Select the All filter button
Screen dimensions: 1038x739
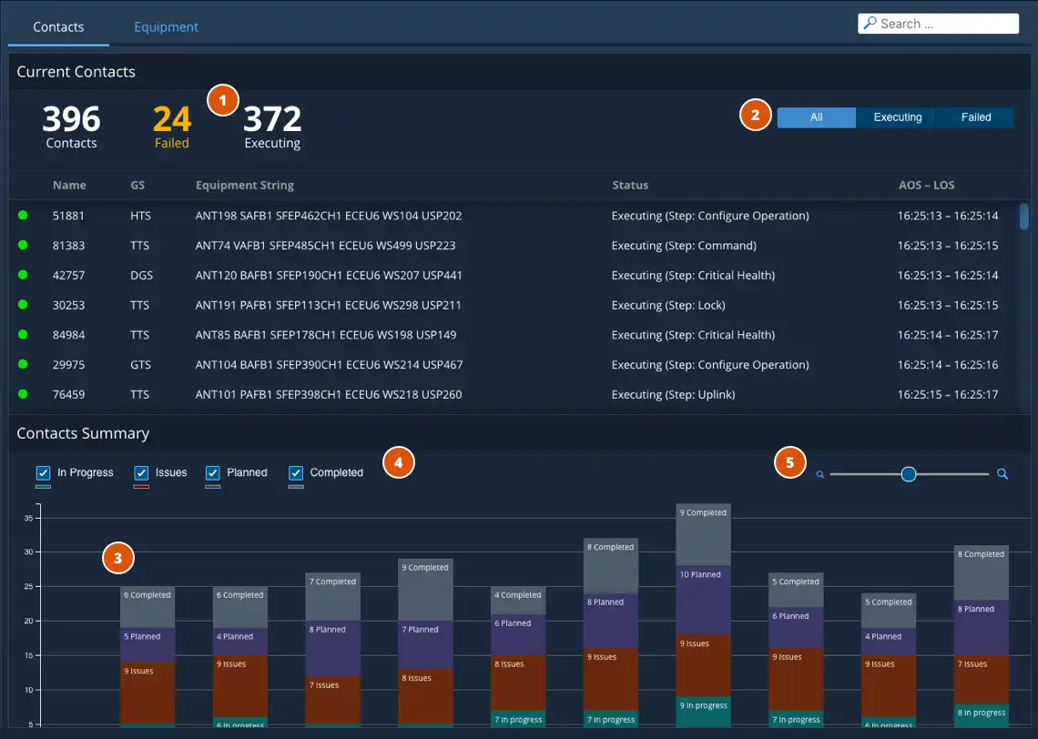click(x=816, y=117)
